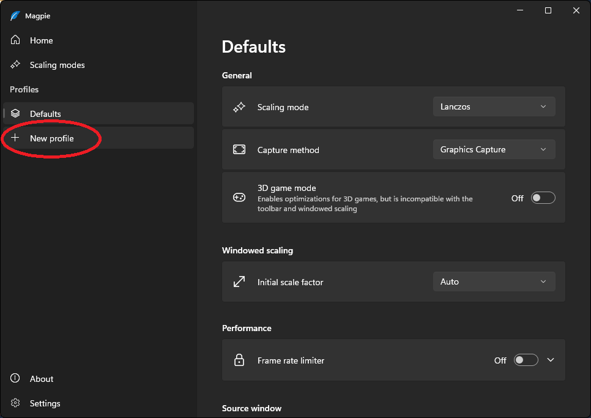This screenshot has width=591, height=418.
Task: Open the Initial scale factor Auto dropdown
Action: [x=494, y=282]
